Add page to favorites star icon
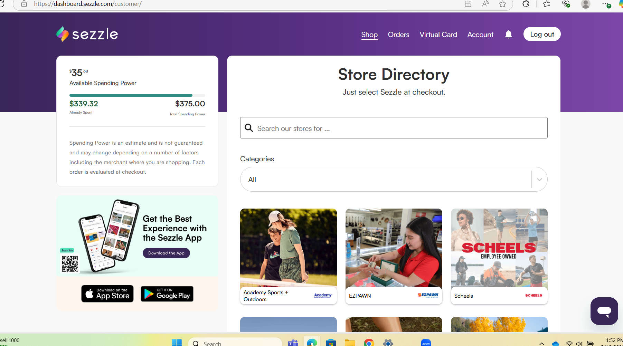 502,4
